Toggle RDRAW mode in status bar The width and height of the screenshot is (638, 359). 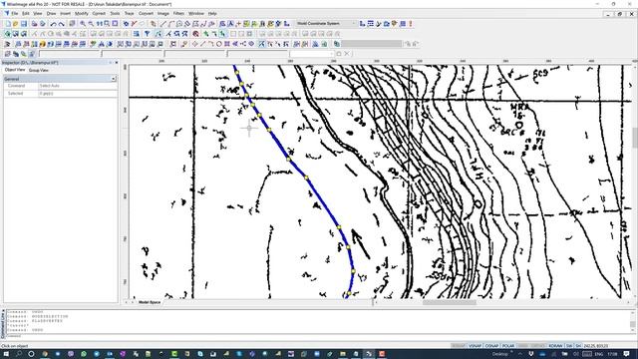[x=555, y=346]
